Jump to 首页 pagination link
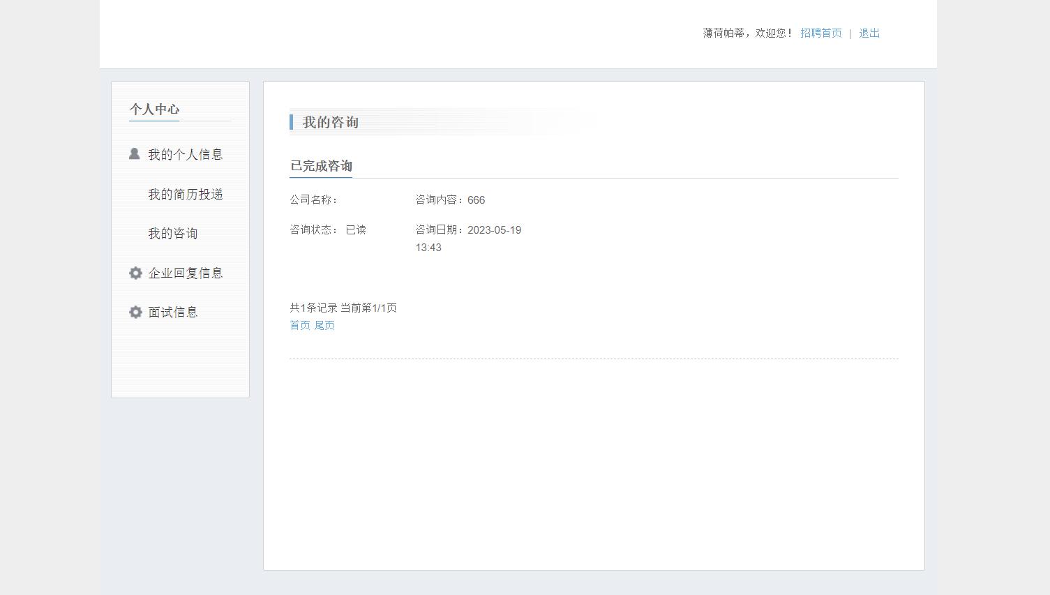Image resolution: width=1050 pixels, height=595 pixels. [x=300, y=325]
